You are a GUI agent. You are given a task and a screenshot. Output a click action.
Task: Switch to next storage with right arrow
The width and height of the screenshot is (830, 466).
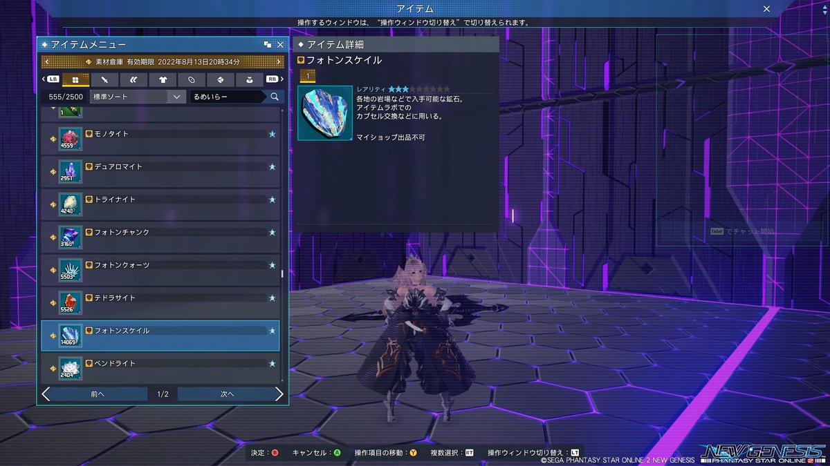tap(279, 62)
